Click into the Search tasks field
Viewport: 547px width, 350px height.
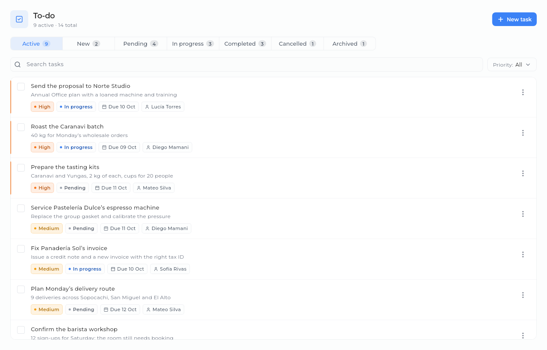[x=247, y=64]
